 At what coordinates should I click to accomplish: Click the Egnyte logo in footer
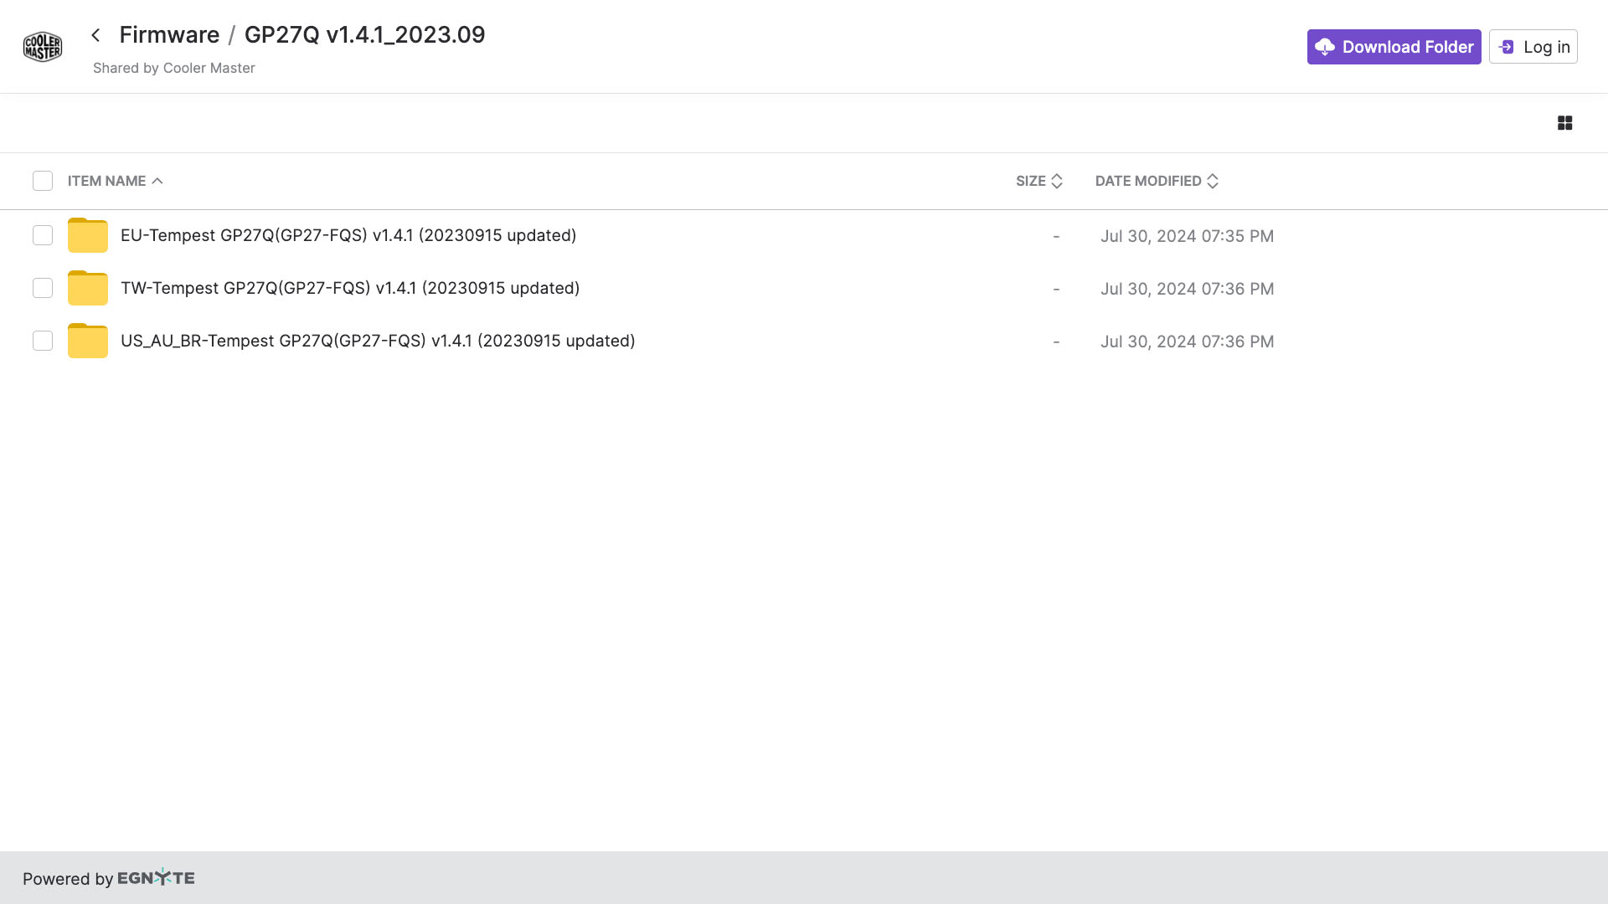pyautogui.click(x=156, y=878)
